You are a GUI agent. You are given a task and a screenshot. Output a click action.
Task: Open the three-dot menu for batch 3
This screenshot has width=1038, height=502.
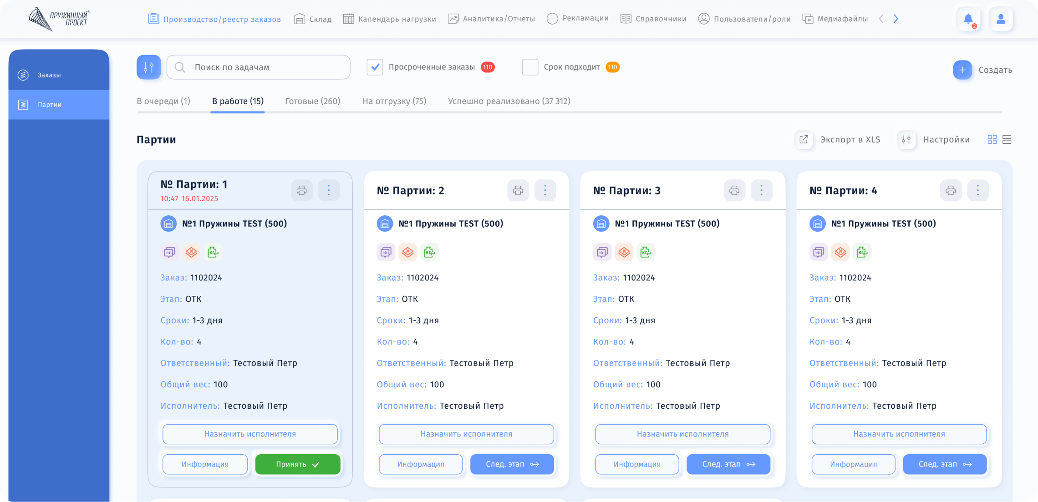761,190
